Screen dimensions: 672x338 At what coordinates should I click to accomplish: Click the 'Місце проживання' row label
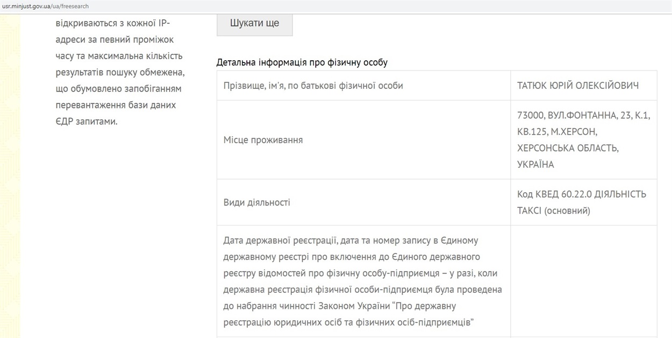(x=263, y=140)
